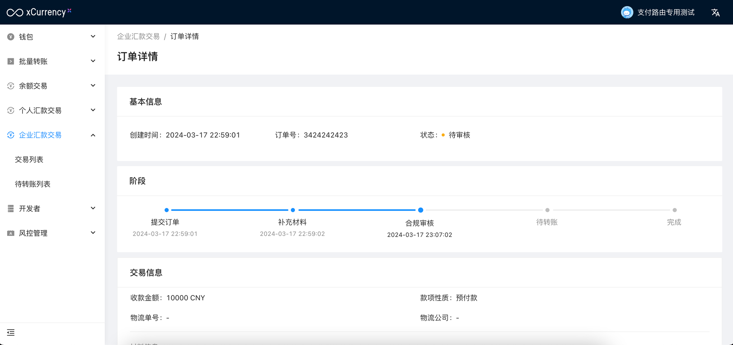Screen dimensions: 733x345
Task: Click the 完成 stage dot
Action: click(675, 210)
